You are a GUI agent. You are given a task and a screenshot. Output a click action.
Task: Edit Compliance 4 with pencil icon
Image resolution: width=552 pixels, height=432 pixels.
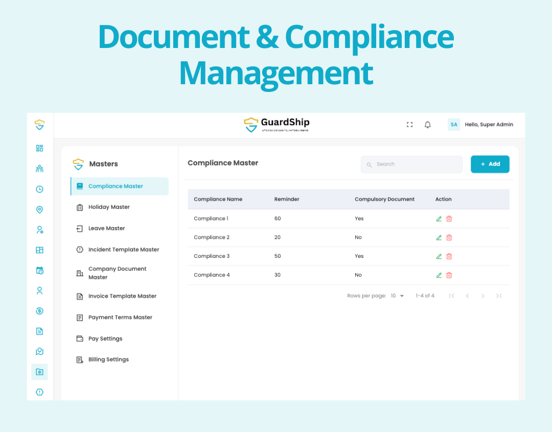click(439, 275)
